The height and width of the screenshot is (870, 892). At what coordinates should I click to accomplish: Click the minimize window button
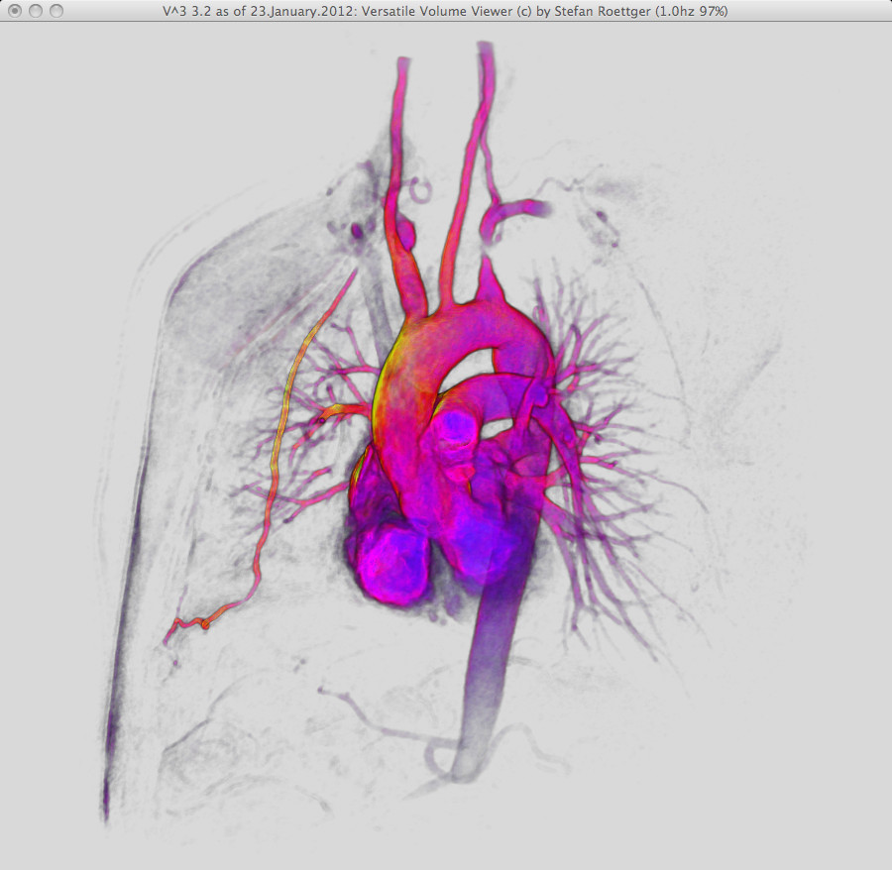click(36, 11)
